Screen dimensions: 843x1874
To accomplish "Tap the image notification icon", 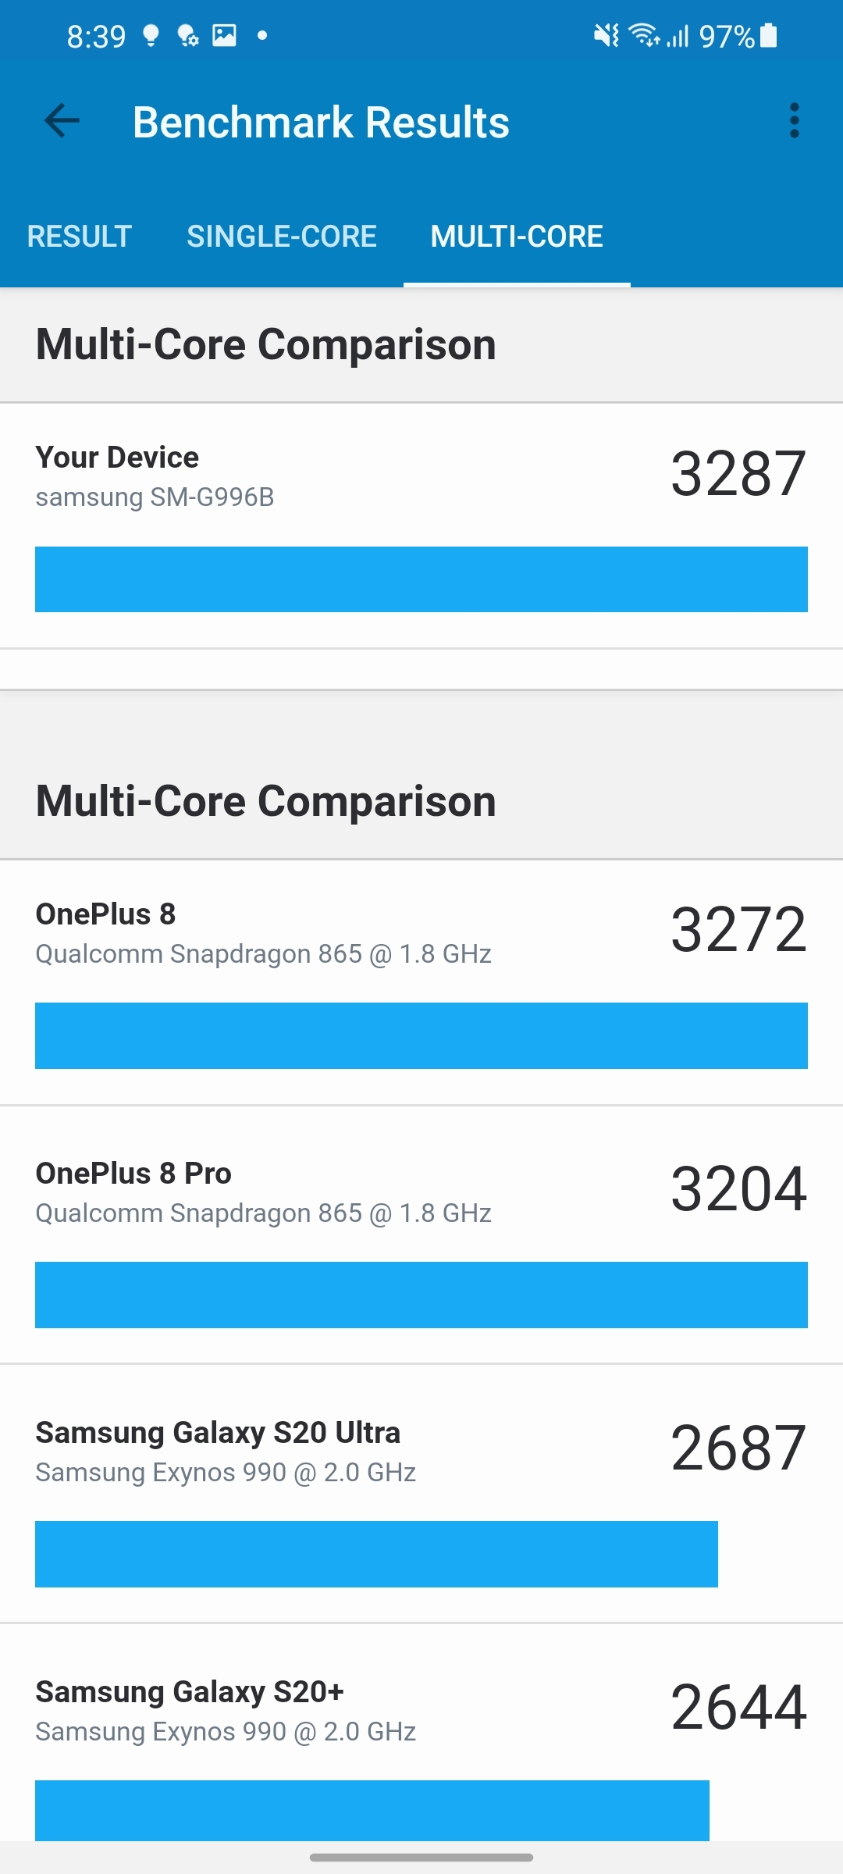I will (x=224, y=36).
